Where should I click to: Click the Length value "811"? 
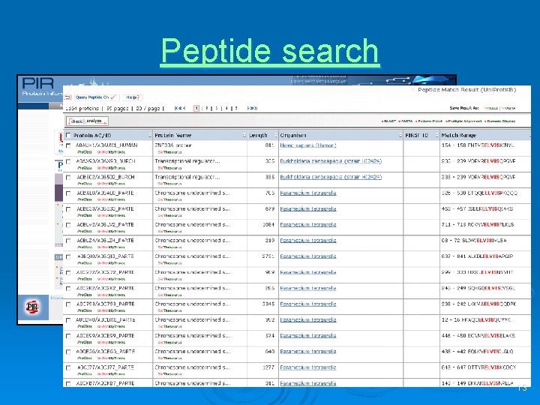pyautogui.click(x=270, y=145)
